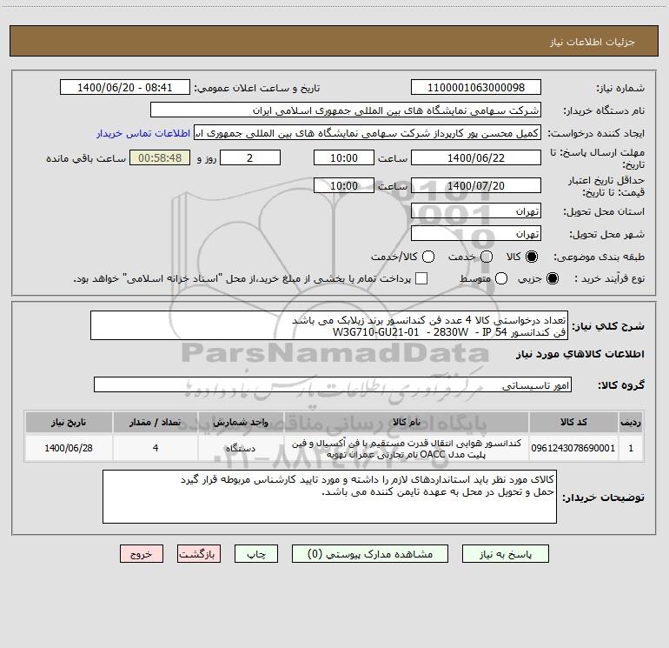The image size is (669, 648).
Task: Click the quantity cell showing 4
Action: 156,448
